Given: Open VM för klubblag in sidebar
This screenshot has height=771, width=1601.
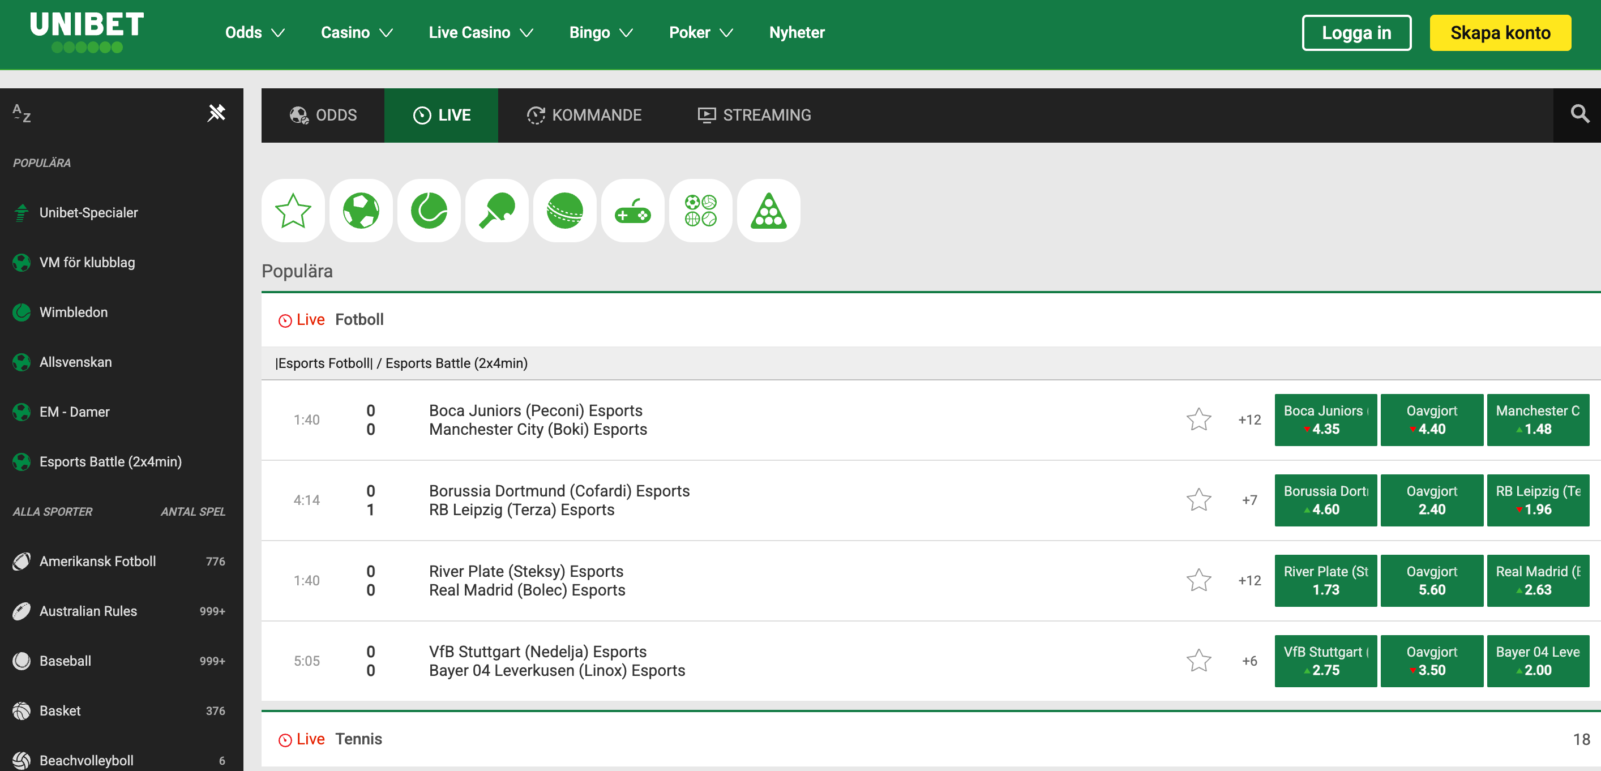Looking at the screenshot, I should tap(121, 262).
